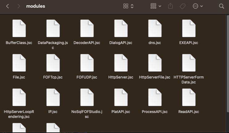Screen dimensions: 229x133
Task: Click the dns.jsc file name
Action: click(x=155, y=43)
